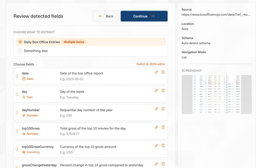Screen dimensions: 256x168
Task: Click the Text type label under day
Action: [29, 97]
